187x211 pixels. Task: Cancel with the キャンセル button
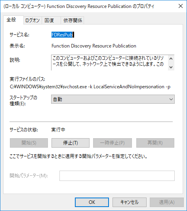tap(130, 202)
